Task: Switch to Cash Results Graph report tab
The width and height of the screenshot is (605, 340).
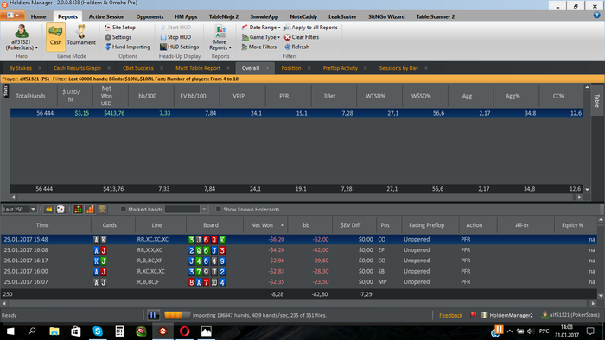Action: [x=77, y=68]
